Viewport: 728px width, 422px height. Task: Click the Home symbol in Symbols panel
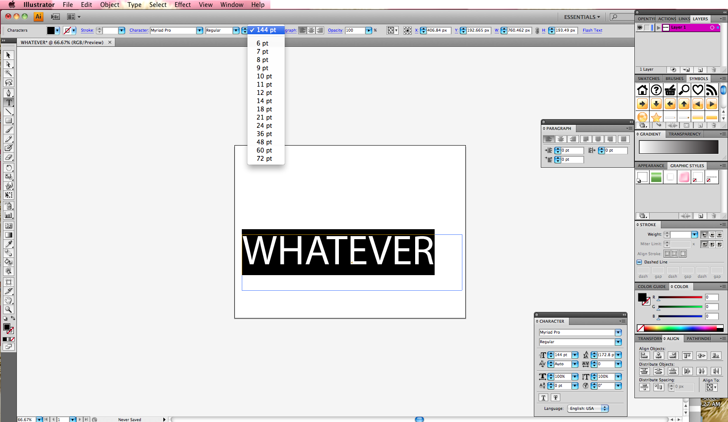[x=642, y=90]
